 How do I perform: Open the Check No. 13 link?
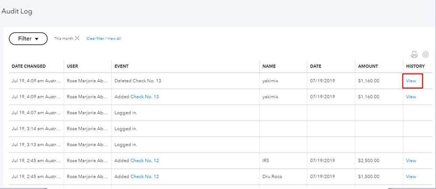pos(144,97)
